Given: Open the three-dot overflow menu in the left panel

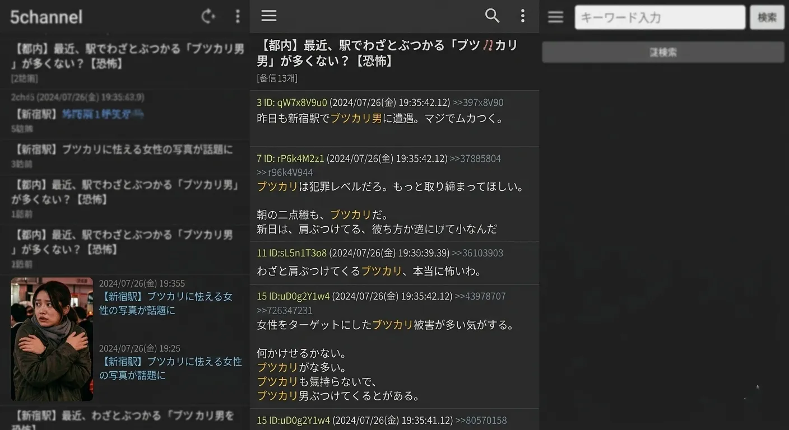Looking at the screenshot, I should tap(238, 16).
